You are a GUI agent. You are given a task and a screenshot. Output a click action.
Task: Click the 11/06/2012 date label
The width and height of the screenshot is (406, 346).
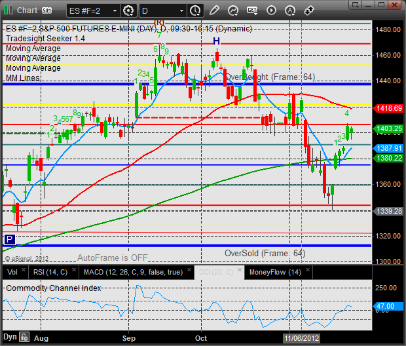(x=302, y=338)
